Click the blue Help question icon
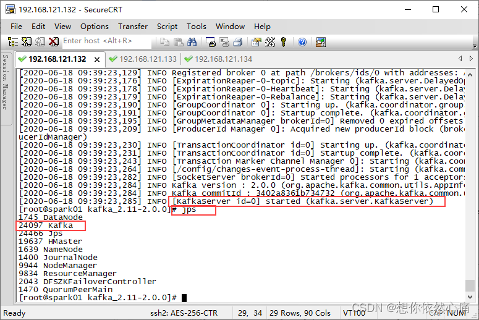479x320 pixels. pos(302,42)
